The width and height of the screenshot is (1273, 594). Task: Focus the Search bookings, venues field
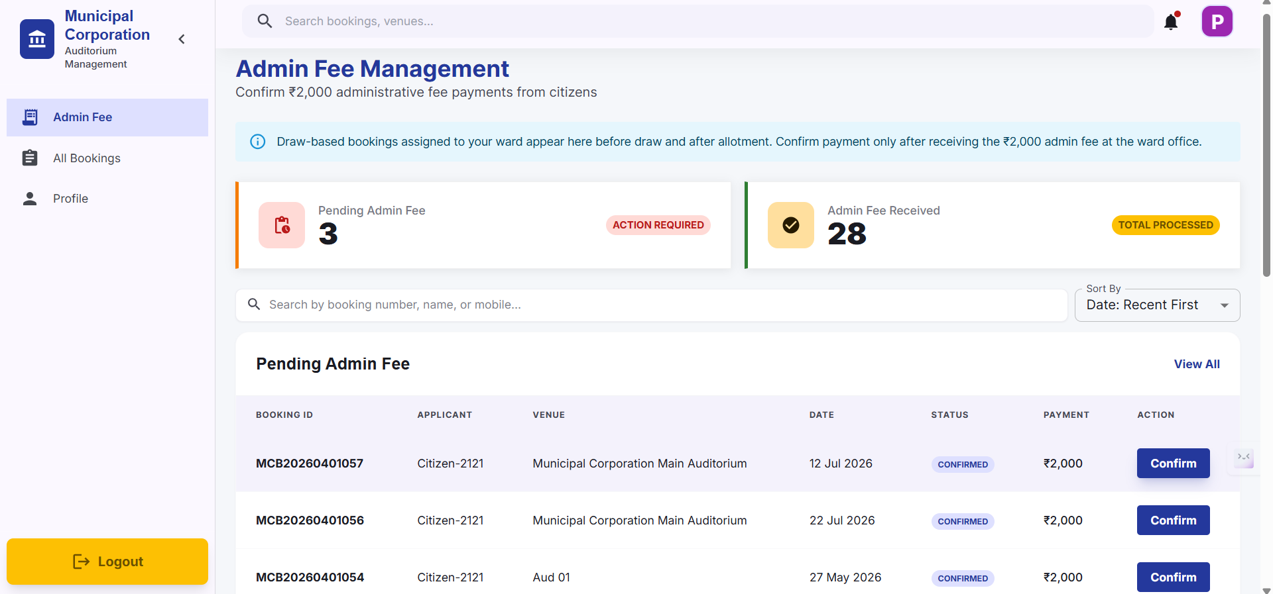(x=697, y=21)
